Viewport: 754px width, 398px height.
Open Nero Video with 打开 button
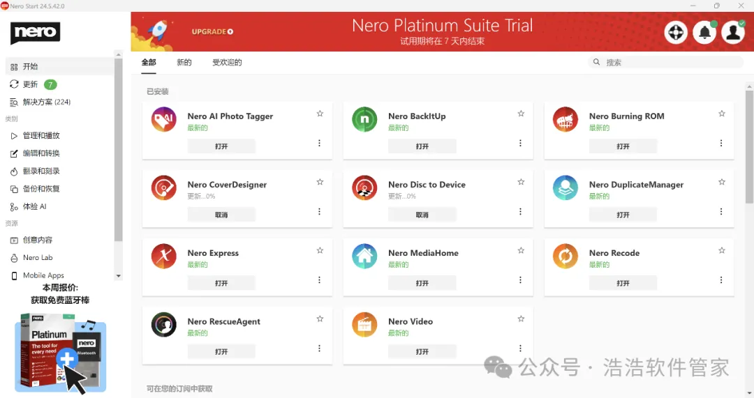coord(422,351)
